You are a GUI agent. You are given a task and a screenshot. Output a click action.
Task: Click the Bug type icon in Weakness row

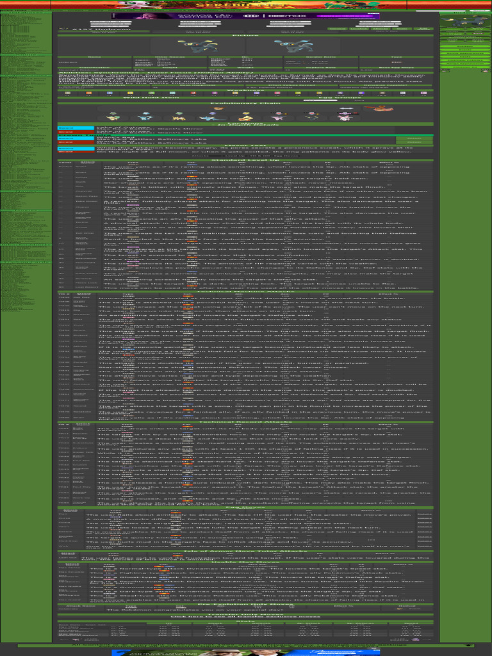click(x=298, y=93)
